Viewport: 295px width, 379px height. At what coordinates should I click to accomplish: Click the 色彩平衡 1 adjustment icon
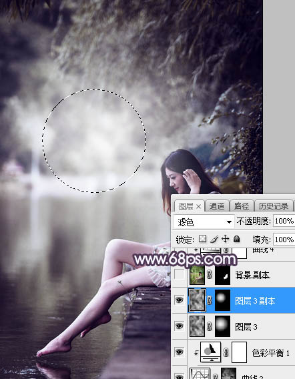pyautogui.click(x=211, y=352)
